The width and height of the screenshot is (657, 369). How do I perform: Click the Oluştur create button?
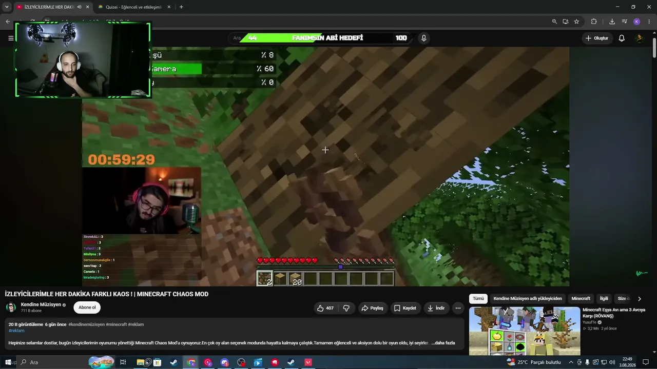[597, 38]
